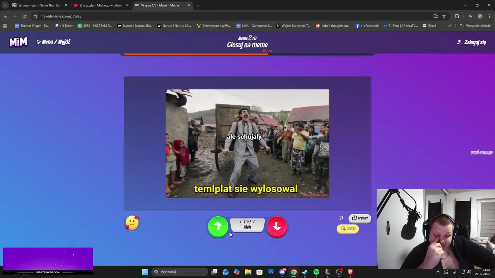495x278 pixels.
Task: Go back in browser history
Action: point(5,16)
